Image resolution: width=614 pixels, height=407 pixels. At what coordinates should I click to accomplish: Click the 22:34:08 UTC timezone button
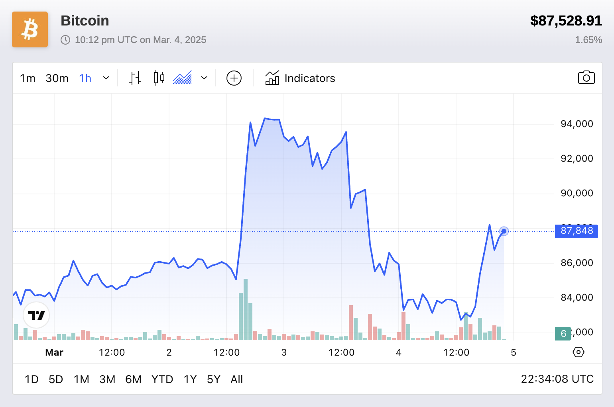pos(557,379)
